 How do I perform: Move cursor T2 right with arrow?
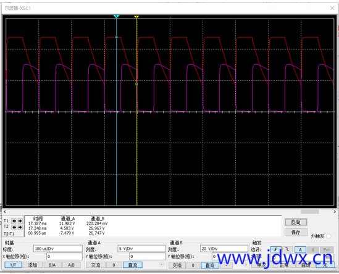tap(20, 227)
